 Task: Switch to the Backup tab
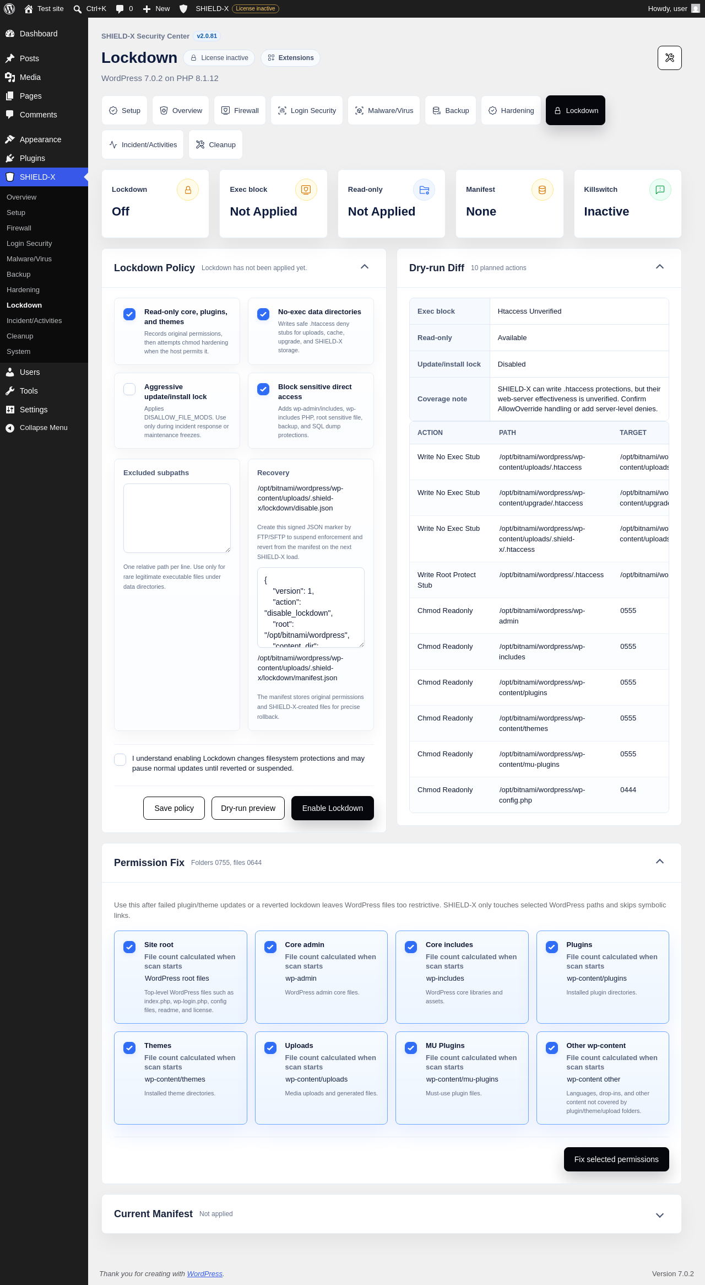(451, 110)
